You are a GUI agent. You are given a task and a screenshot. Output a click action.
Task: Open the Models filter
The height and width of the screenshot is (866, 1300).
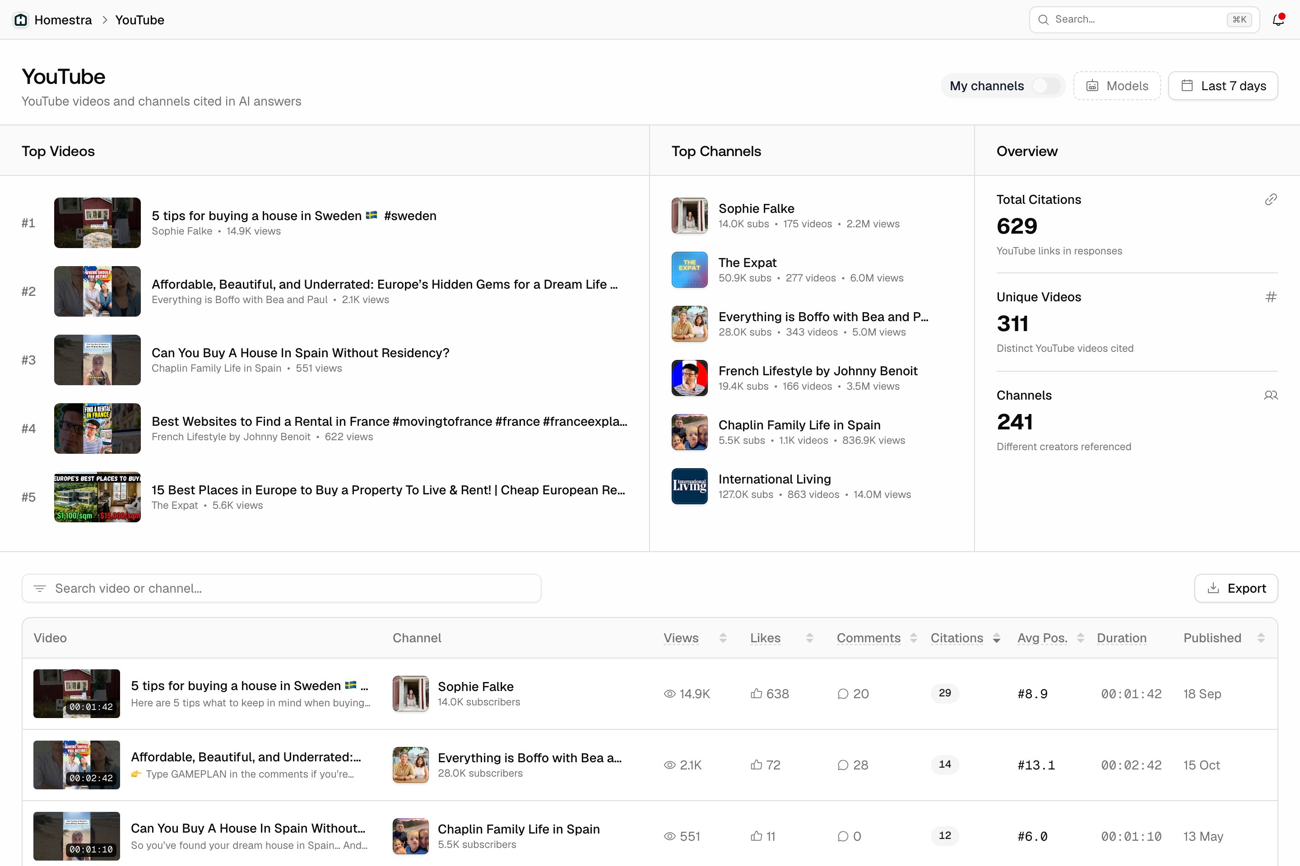(x=1116, y=86)
